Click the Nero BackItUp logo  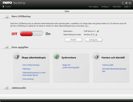click(x=14, y=3)
